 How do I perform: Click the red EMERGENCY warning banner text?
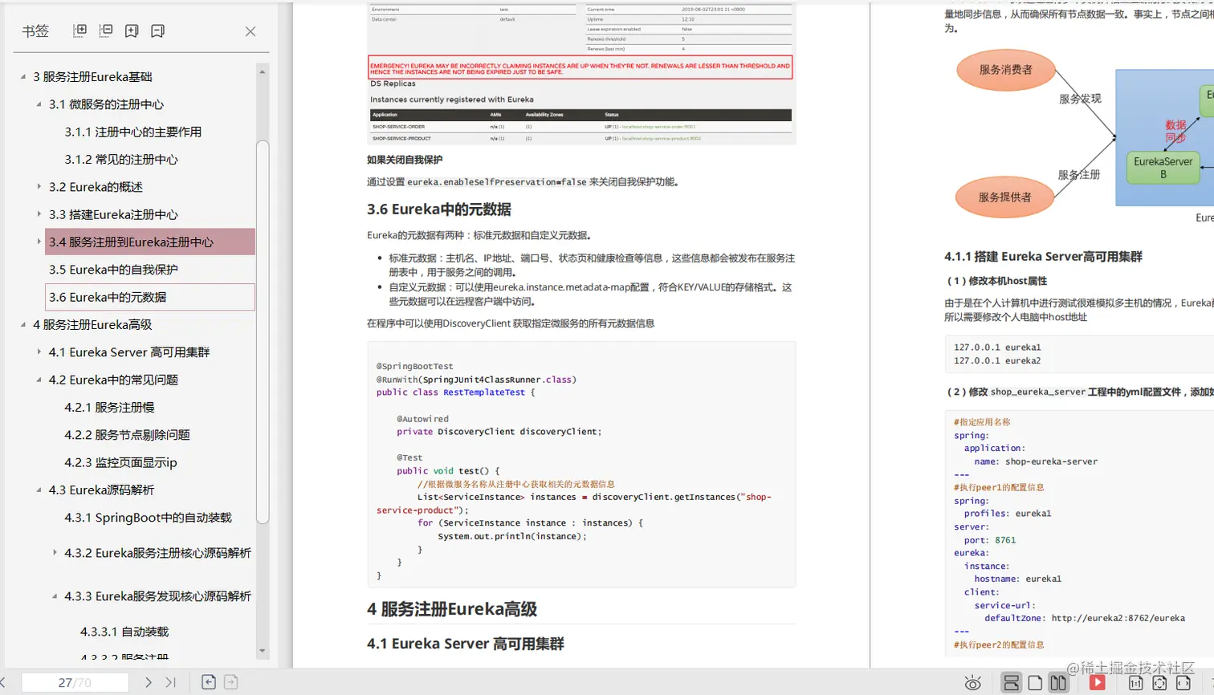[580, 68]
